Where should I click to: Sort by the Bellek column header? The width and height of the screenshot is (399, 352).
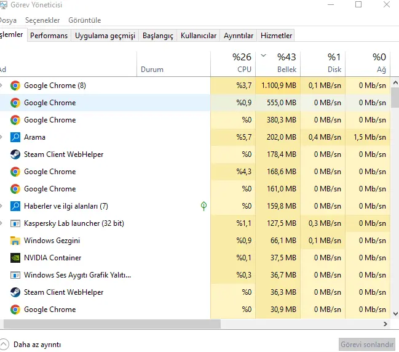pyautogui.click(x=278, y=63)
